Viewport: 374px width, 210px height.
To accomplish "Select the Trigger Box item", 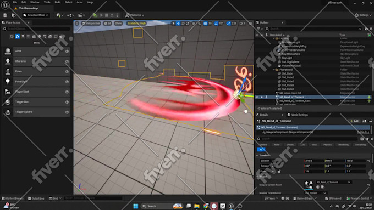I will [37, 102].
